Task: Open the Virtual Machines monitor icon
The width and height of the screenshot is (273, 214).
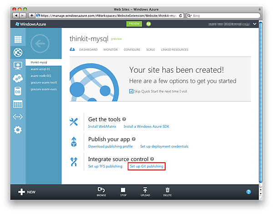Action: (x=18, y=65)
